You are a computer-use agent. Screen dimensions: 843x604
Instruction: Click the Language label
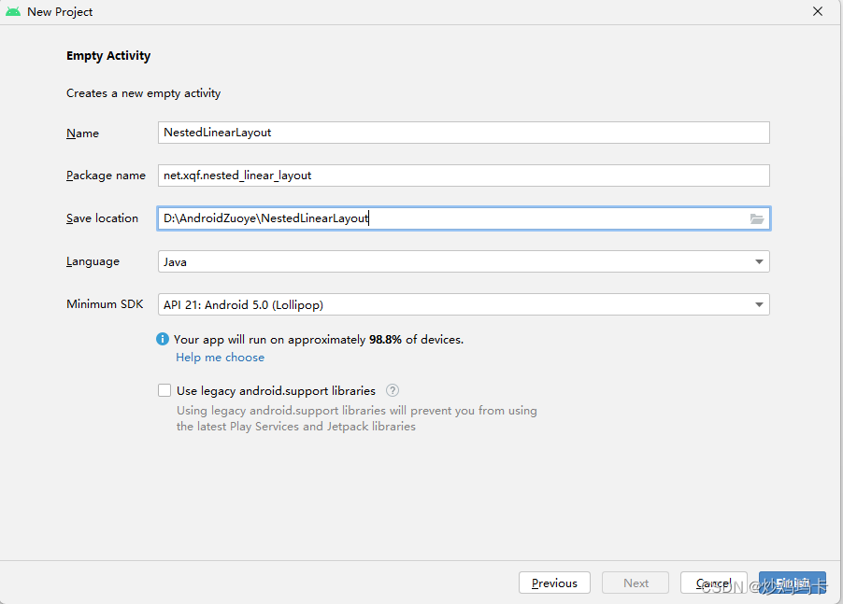point(93,262)
